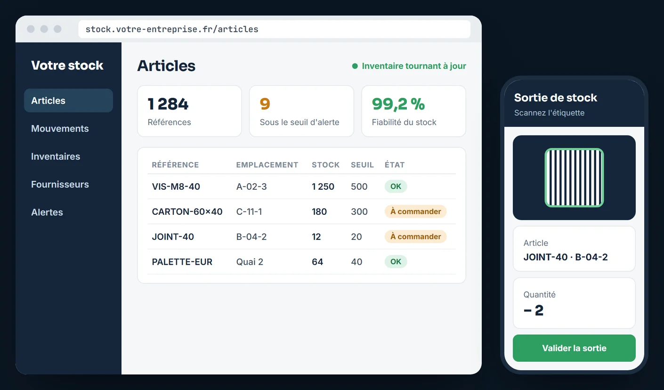Select the PALETTE-EUR reference
The image size is (664, 390).
click(182, 261)
